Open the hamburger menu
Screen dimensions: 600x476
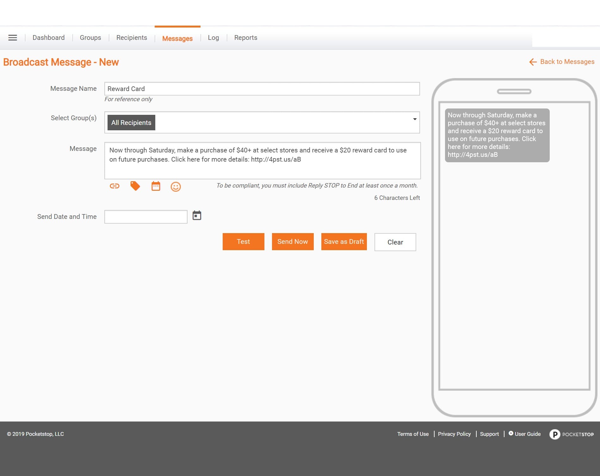(x=13, y=38)
